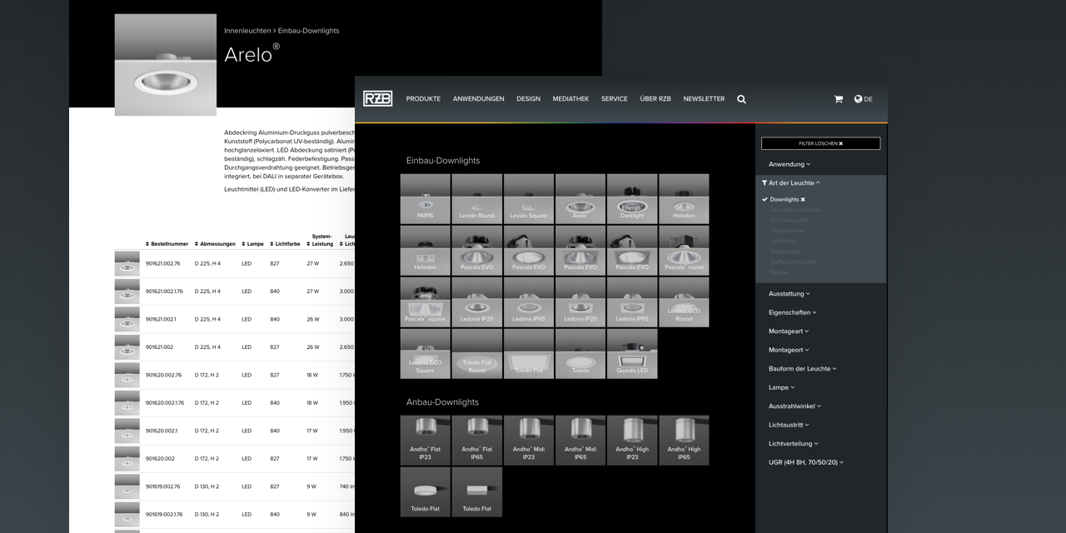This screenshot has width=1066, height=533.
Task: Open the Andho Midi IP65 tile
Action: coord(580,440)
